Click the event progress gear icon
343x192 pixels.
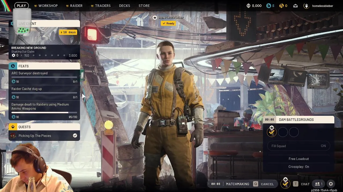(13, 55)
